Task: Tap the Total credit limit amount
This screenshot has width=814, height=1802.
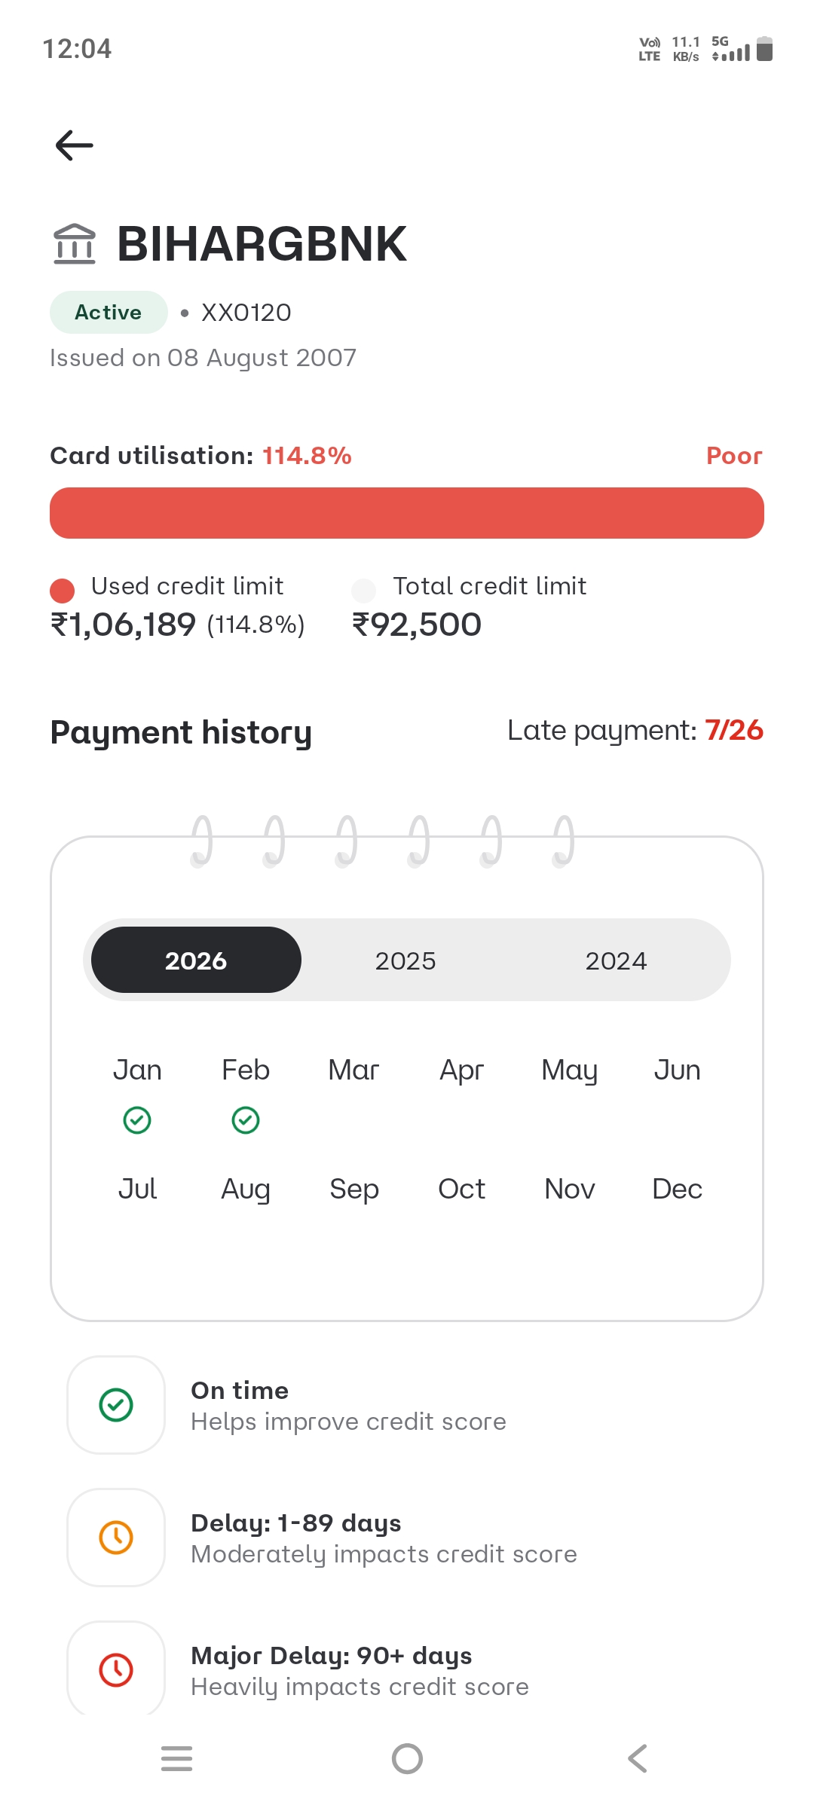Action: coord(417,625)
